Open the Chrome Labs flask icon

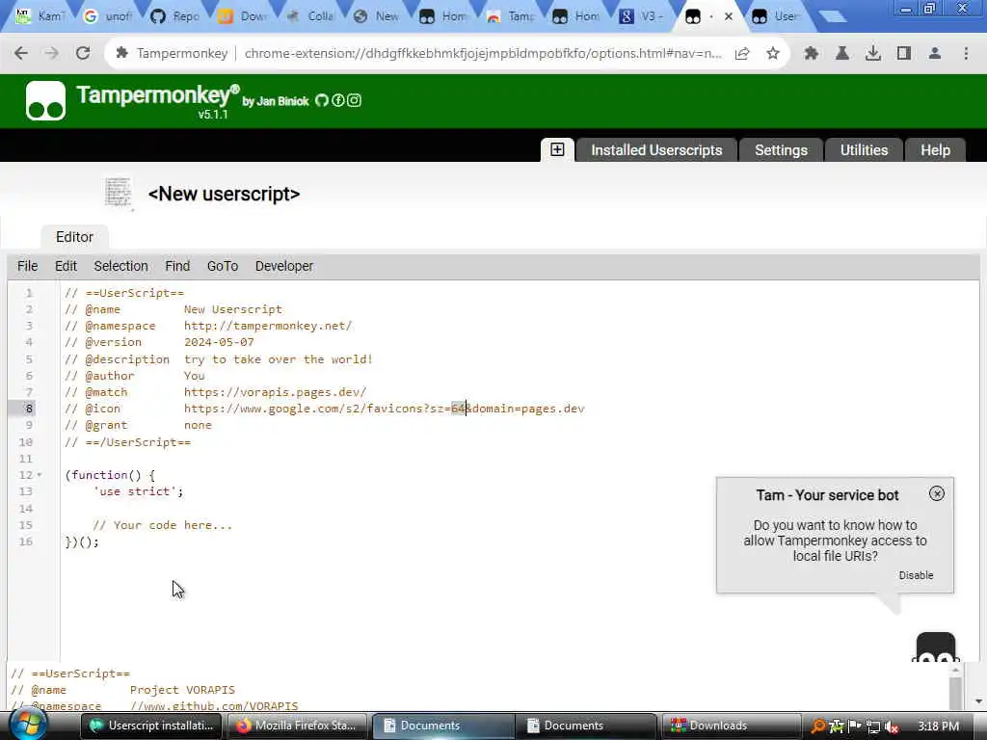[x=842, y=54]
